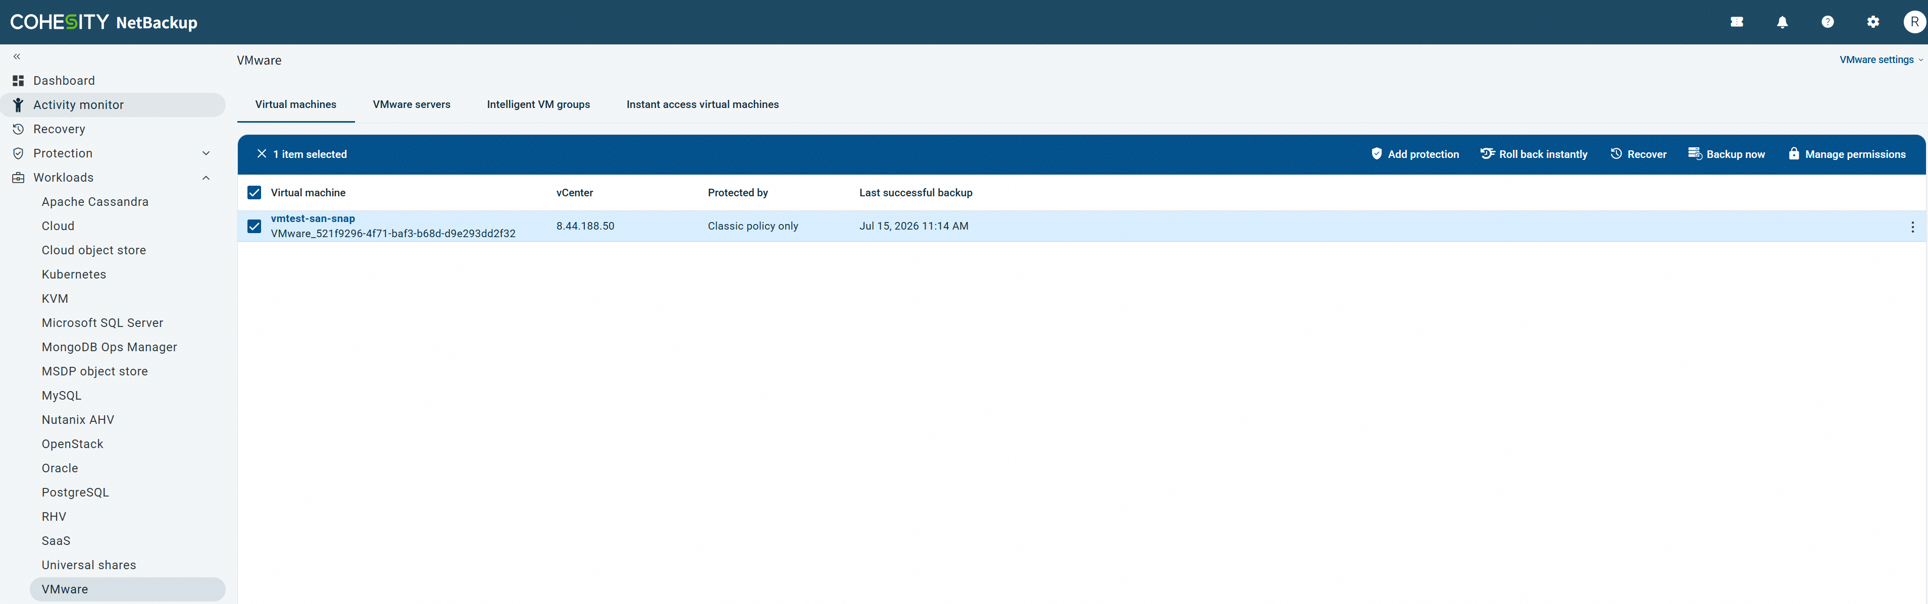Viewport: 1928px width, 604px height.
Task: Click the Manage permissions button label
Action: pos(1855,154)
